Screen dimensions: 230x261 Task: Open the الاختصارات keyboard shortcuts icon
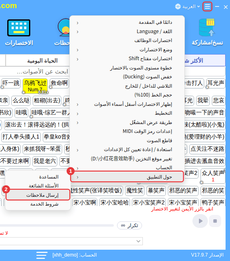coord(19,28)
